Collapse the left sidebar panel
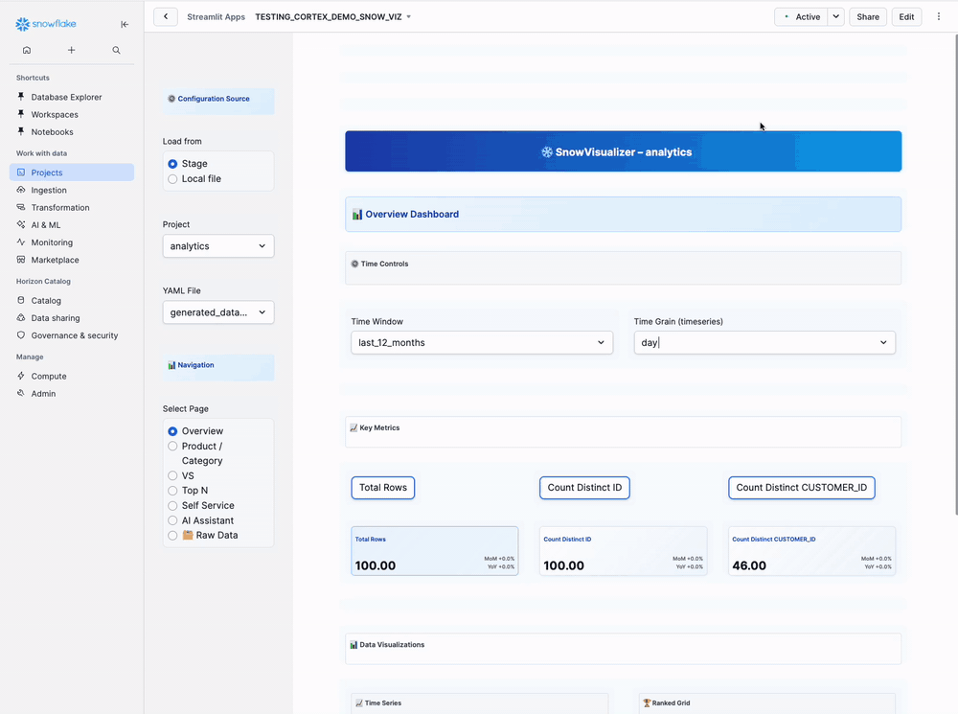This screenshot has height=714, width=958. pos(125,24)
